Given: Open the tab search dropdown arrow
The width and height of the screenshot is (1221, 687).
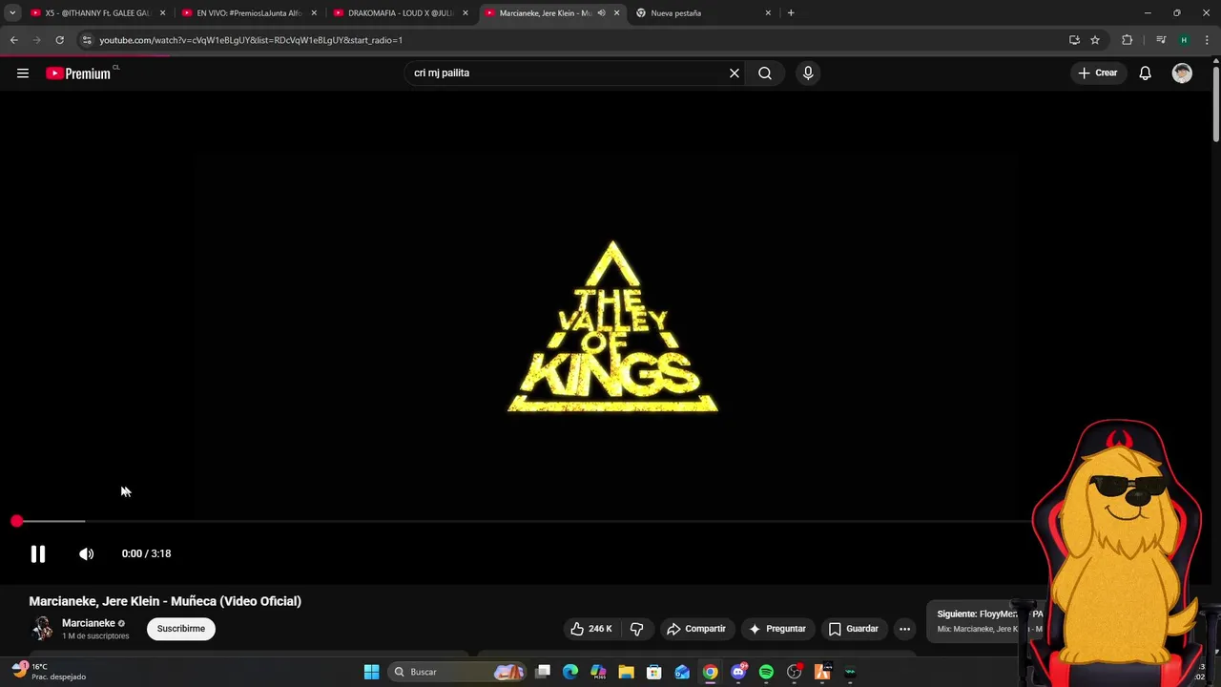Looking at the screenshot, I should click(12, 13).
